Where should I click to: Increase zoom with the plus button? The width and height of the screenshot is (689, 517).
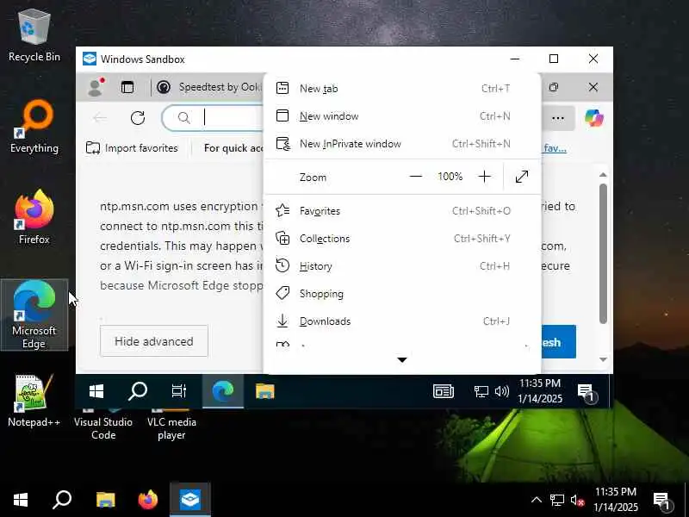coord(484,177)
